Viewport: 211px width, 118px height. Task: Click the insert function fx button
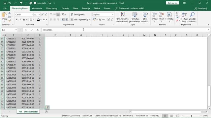click(38, 30)
